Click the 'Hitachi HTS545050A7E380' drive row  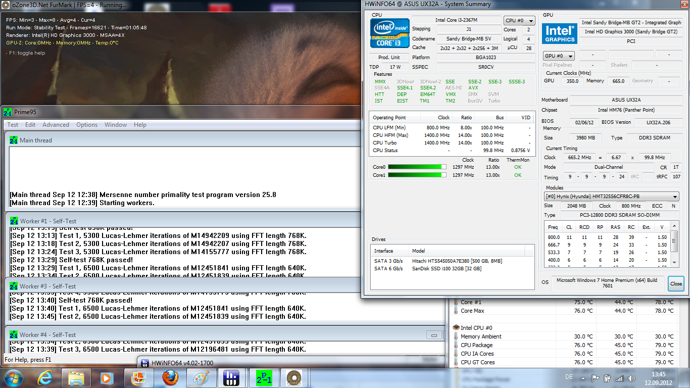tap(452, 261)
